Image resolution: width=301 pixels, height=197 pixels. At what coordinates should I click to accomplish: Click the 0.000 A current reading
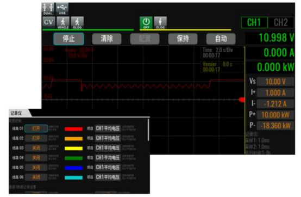tap(279, 52)
